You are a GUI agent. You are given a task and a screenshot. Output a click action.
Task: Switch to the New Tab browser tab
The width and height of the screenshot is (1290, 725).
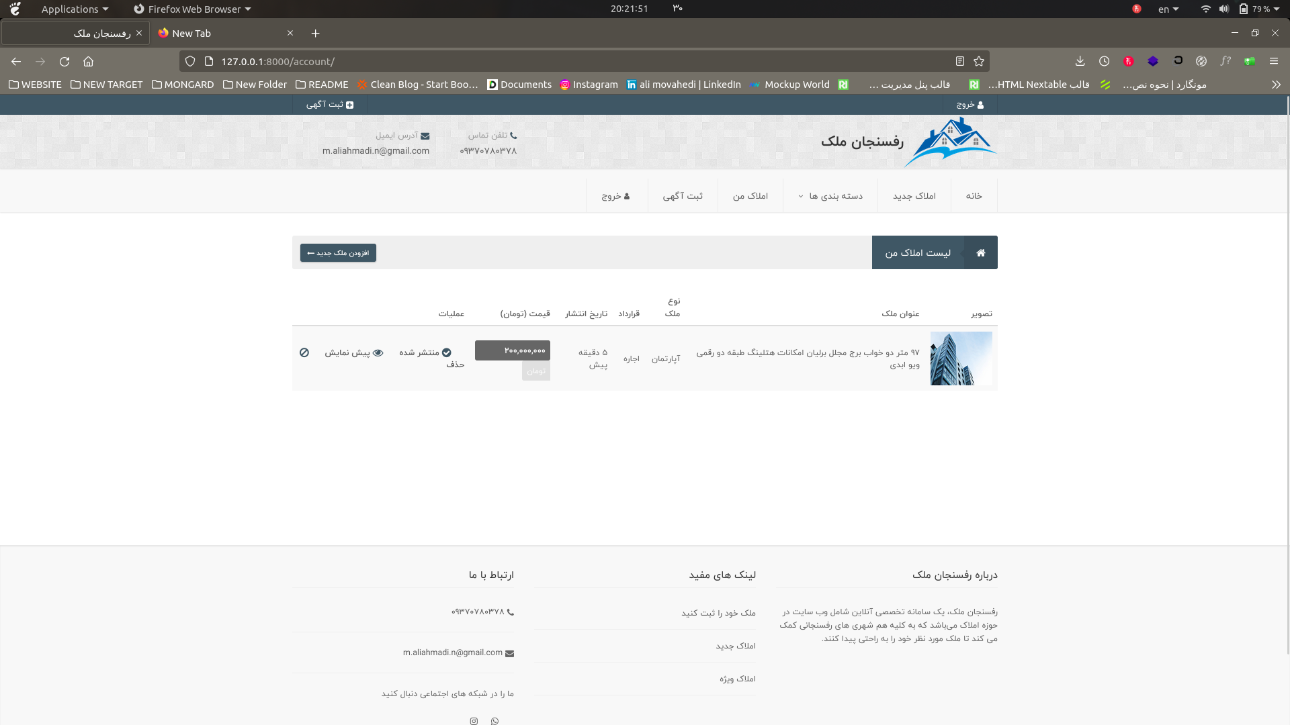pos(191,33)
